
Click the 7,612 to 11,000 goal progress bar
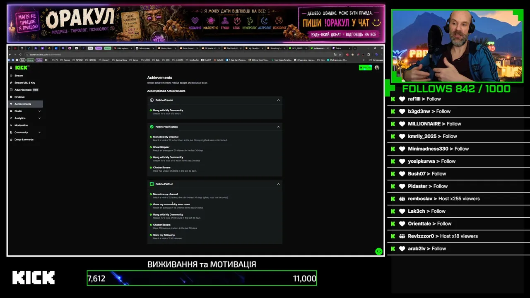(202, 278)
